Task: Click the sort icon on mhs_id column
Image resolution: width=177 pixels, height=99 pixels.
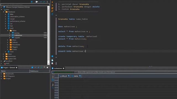Action: 69,76
